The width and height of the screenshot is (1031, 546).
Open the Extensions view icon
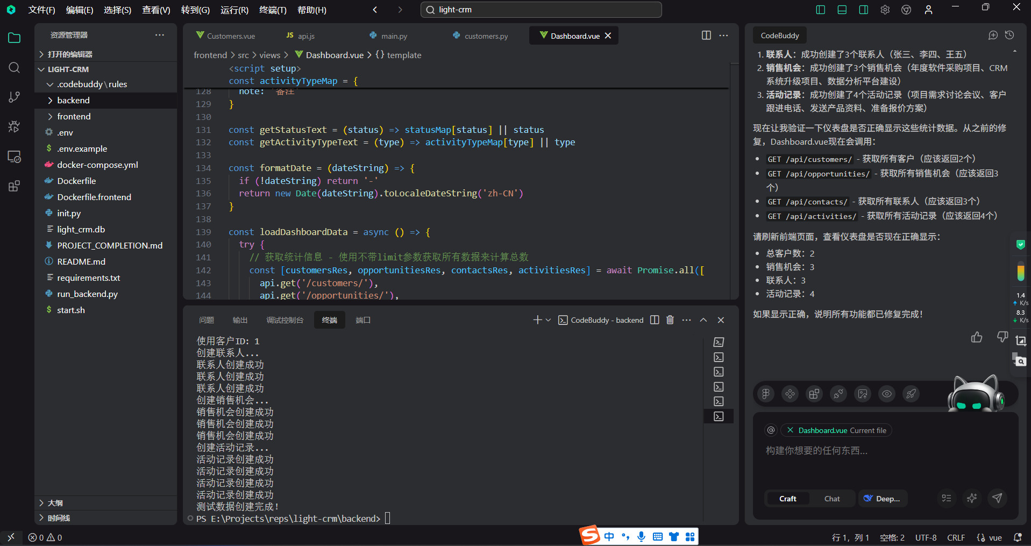point(15,186)
